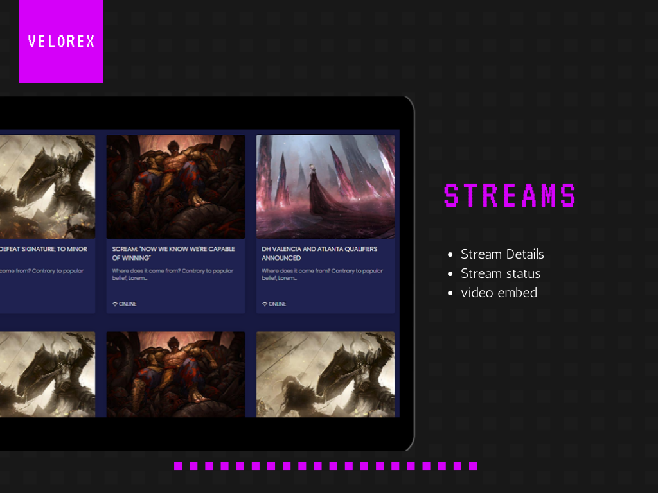
Task: Click the VELOREX logo block
Action: (61, 42)
